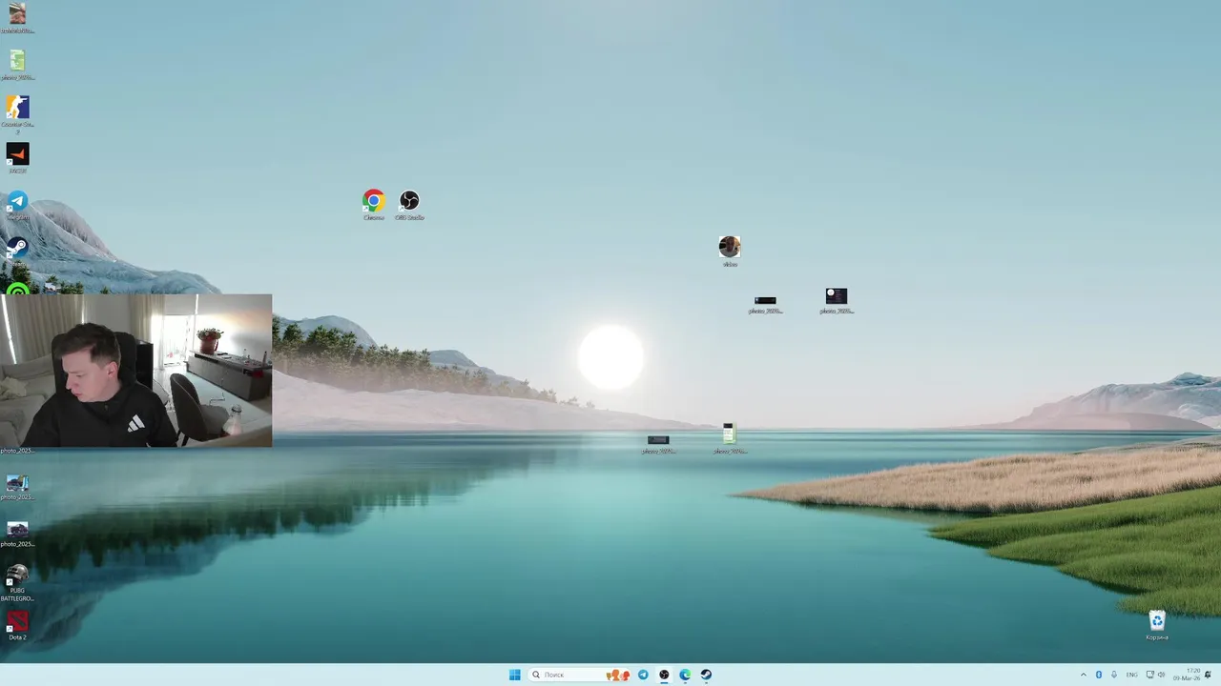Open the notifications bell icon
Screen dimensions: 1221x686
click(1208, 675)
